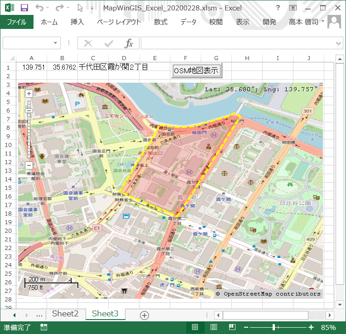Open the undo history dropdown arrow
346x334 pixels.
(x=48, y=8)
